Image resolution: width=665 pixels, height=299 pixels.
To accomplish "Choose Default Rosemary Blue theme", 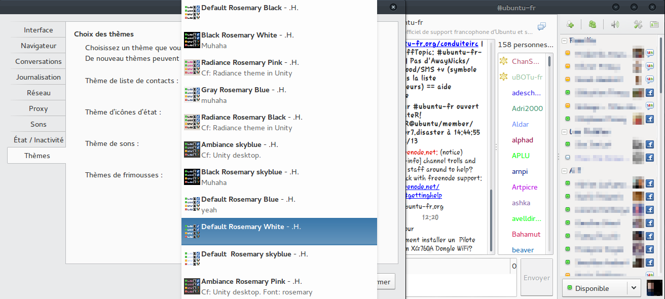I will tap(279, 204).
